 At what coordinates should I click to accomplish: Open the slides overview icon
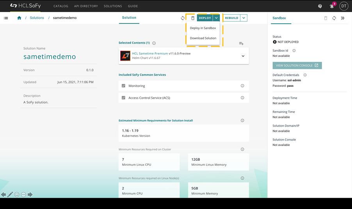point(17,195)
